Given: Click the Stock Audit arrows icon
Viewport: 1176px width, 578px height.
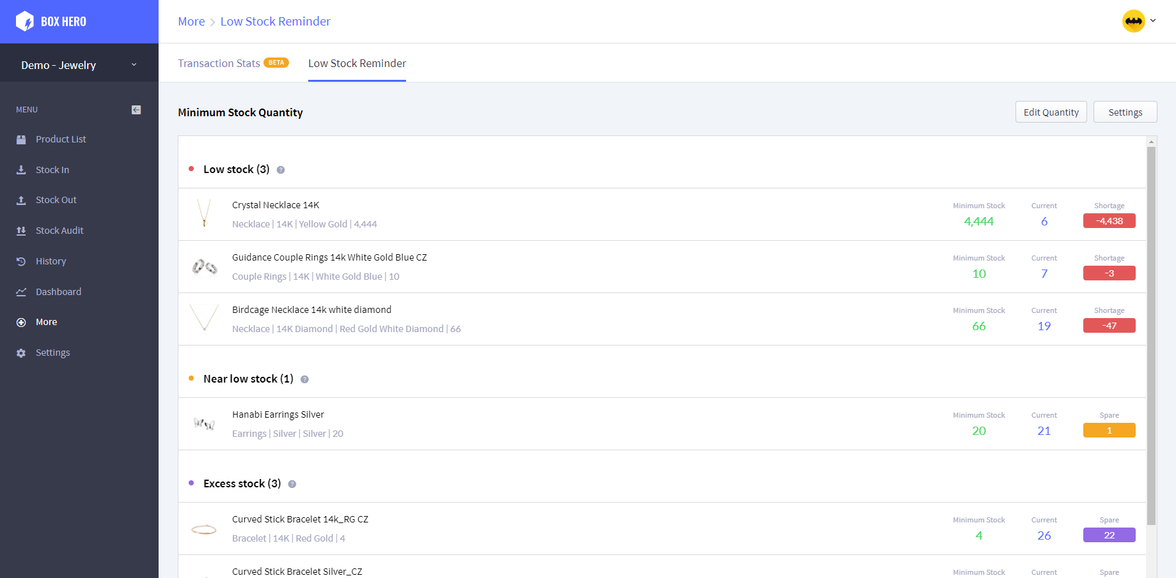Looking at the screenshot, I should point(21,231).
